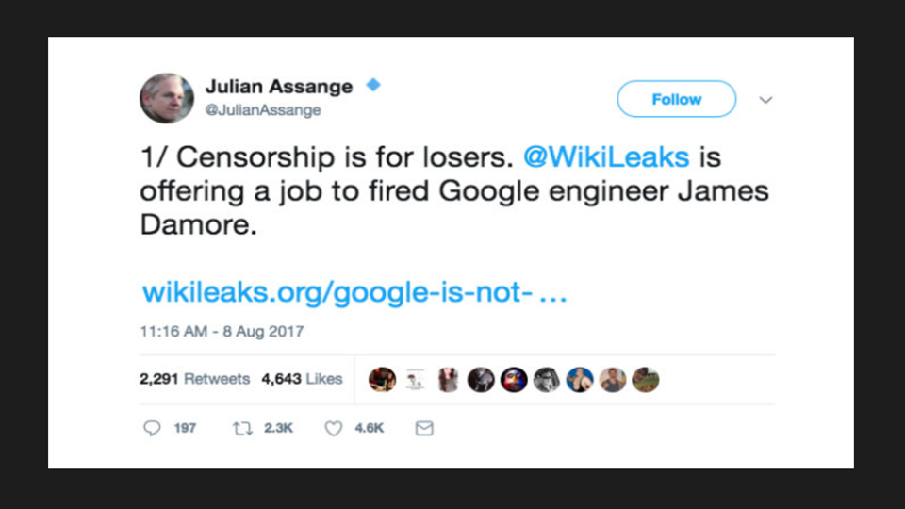View the 2,291 Retweets list

click(x=194, y=379)
